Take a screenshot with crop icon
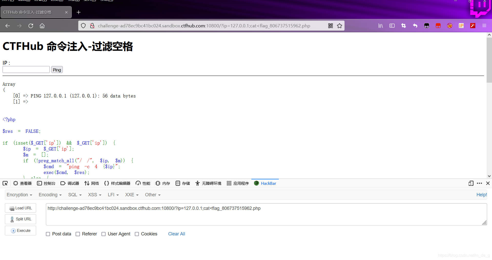The image size is (492, 260). pyautogui.click(x=404, y=26)
